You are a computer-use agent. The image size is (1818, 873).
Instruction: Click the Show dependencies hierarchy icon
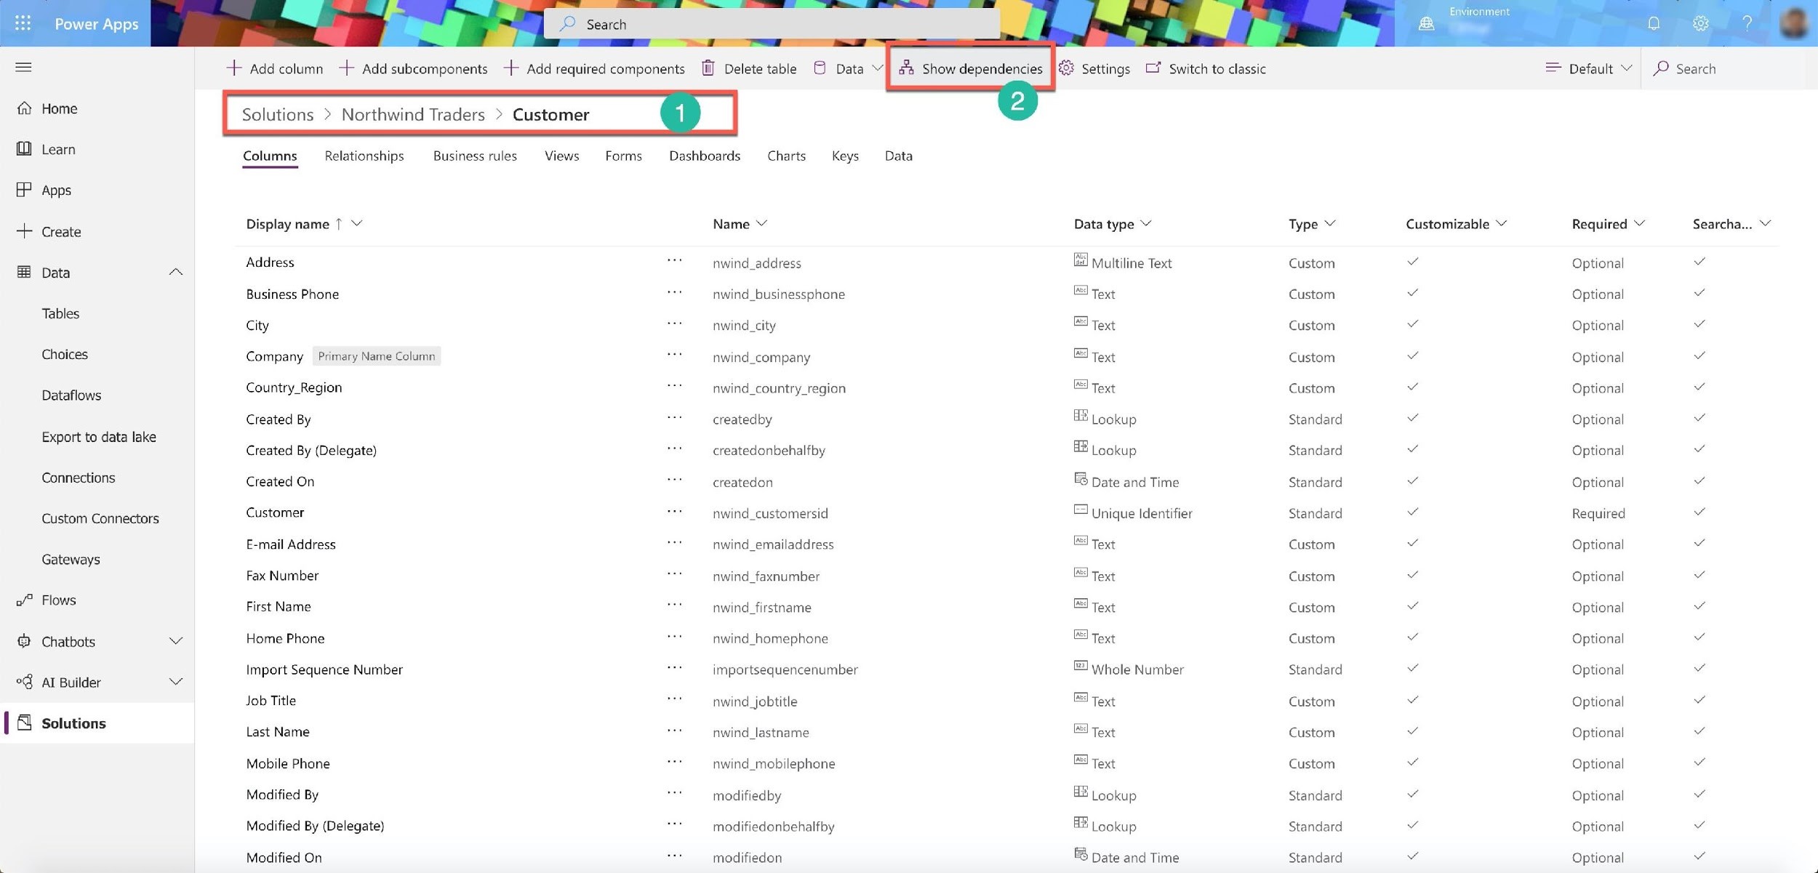coord(906,68)
